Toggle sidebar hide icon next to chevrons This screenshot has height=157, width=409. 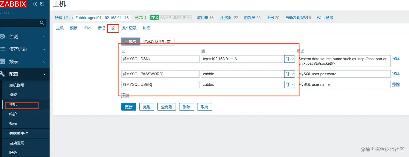(x=42, y=4)
